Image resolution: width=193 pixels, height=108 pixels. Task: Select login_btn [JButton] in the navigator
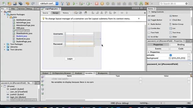point(18,97)
